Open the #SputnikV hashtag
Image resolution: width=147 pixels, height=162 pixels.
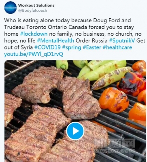pos(122,40)
